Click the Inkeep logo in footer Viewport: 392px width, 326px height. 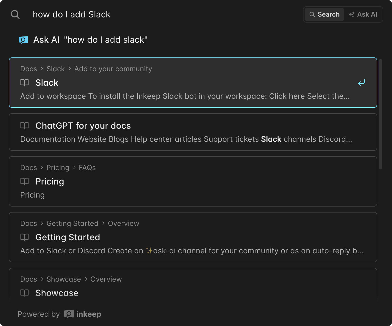(x=69, y=314)
